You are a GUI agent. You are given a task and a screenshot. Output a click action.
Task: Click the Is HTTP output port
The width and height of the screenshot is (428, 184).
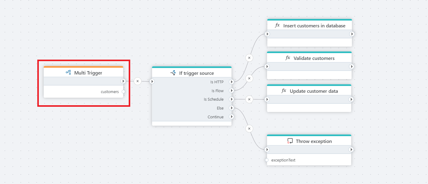click(231, 82)
